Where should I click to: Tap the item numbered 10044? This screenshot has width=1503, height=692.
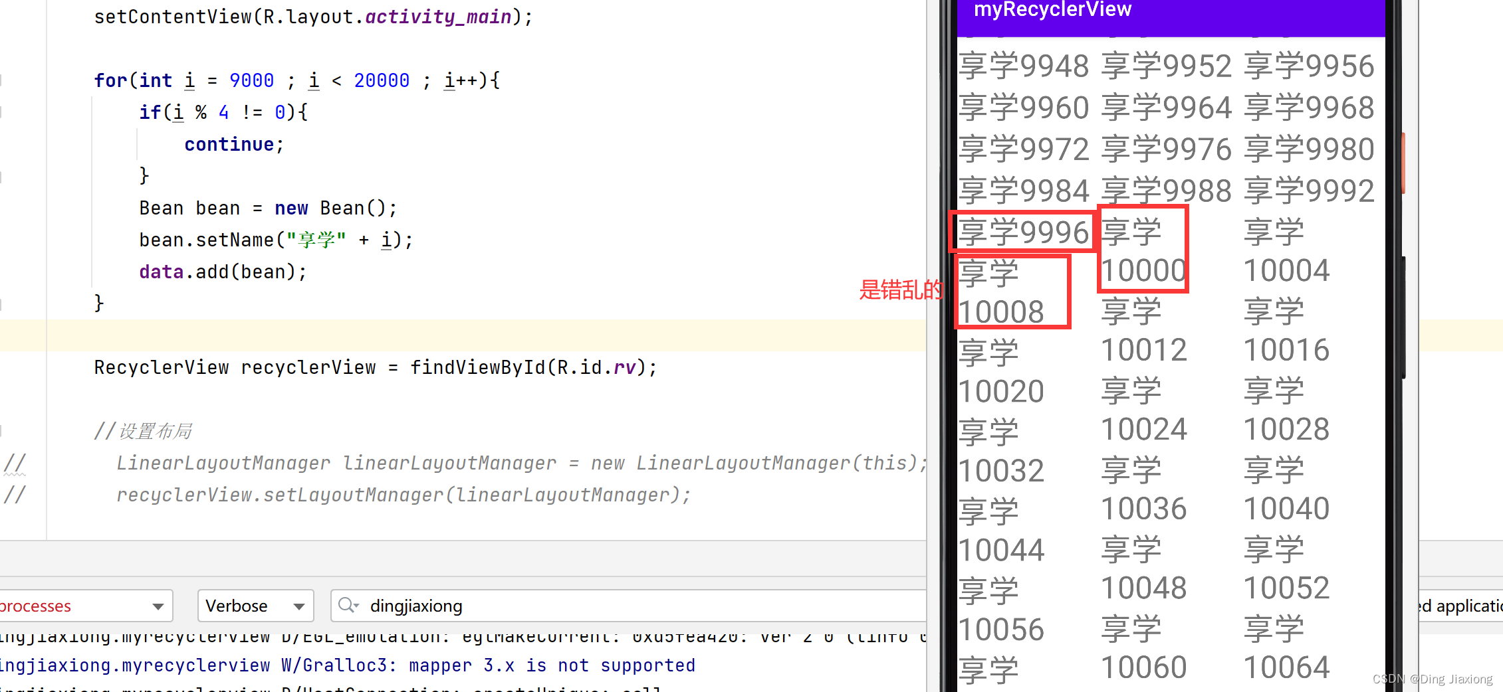pos(1001,531)
